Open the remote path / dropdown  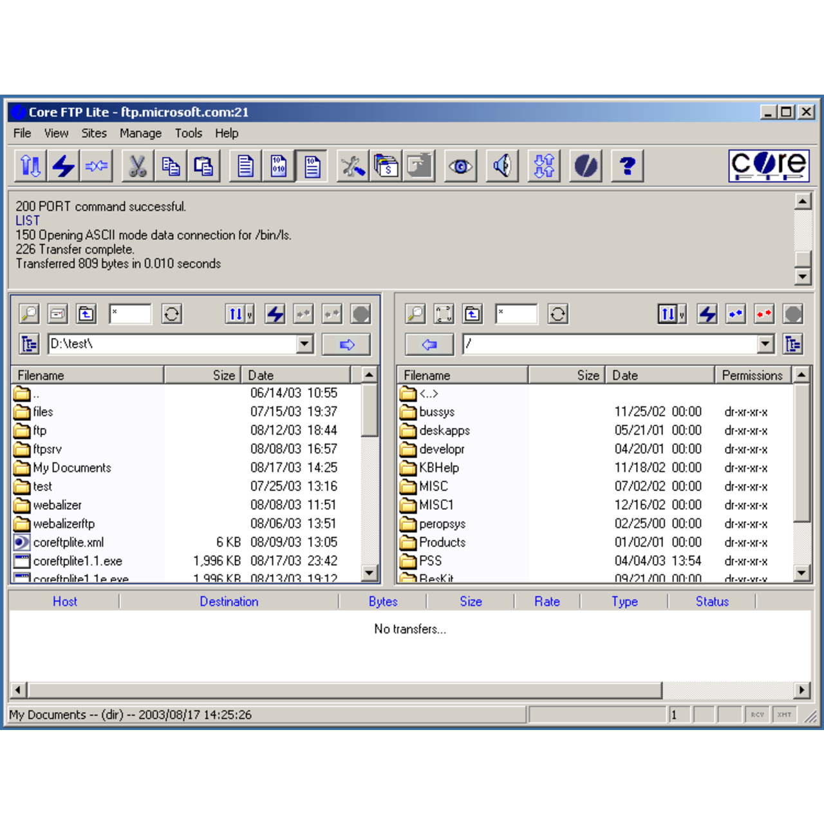pyautogui.click(x=765, y=344)
